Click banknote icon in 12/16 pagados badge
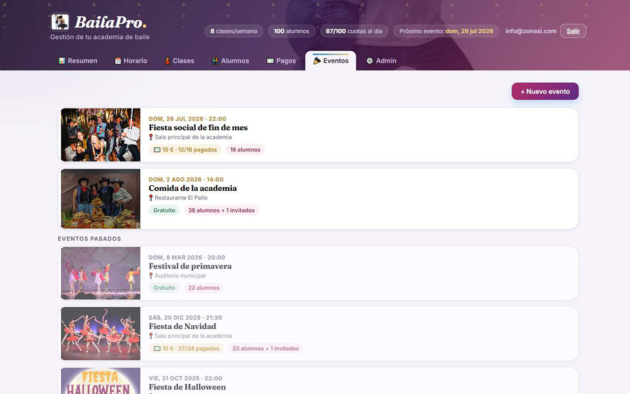The height and width of the screenshot is (394, 630). pos(157,150)
